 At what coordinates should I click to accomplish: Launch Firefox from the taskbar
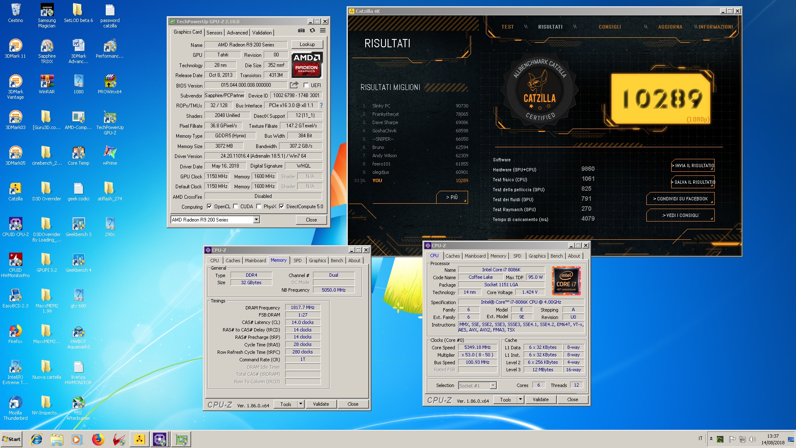click(98, 439)
